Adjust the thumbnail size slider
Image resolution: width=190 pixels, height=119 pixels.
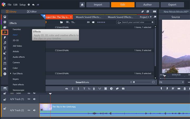point(135,82)
